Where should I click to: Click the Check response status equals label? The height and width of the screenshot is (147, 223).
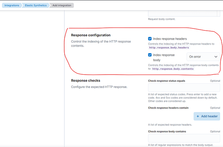[x=166, y=81]
